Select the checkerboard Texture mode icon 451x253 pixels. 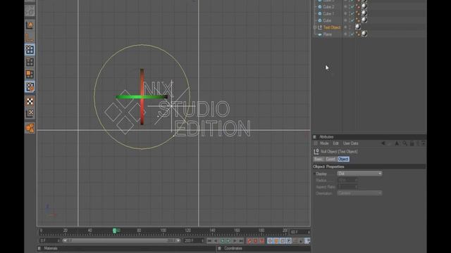coord(30,101)
